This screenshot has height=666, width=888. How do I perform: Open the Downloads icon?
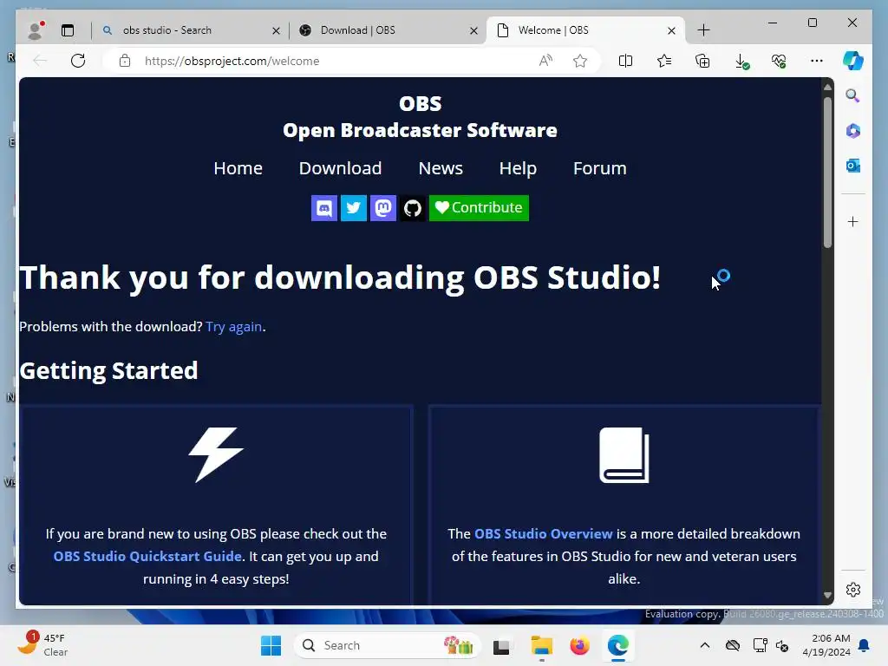(x=741, y=61)
